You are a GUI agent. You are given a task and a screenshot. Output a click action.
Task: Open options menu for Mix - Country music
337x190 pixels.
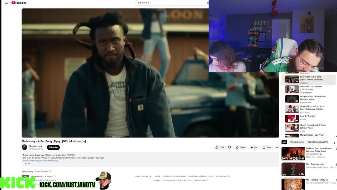pos(336,165)
